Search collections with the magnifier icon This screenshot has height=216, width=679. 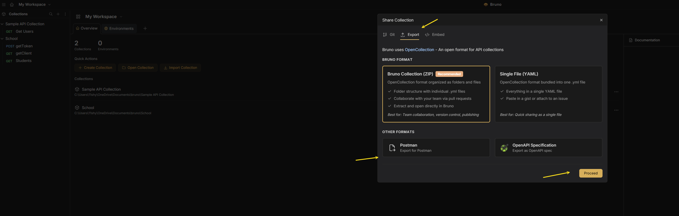click(51, 14)
